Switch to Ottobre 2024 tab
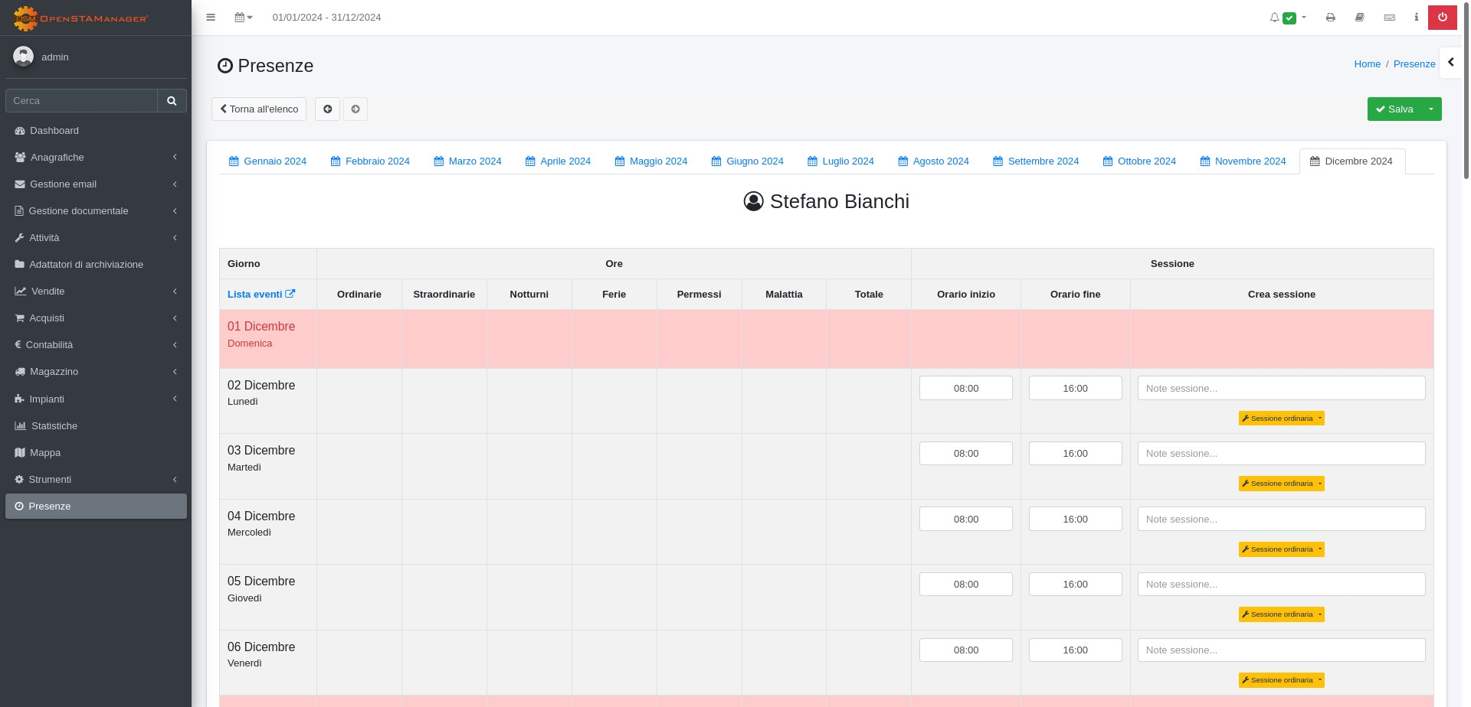Screen dimensions: 1471x707 [1139, 161]
